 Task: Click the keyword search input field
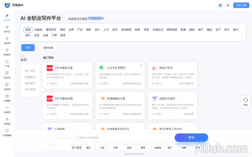(x=124, y=138)
